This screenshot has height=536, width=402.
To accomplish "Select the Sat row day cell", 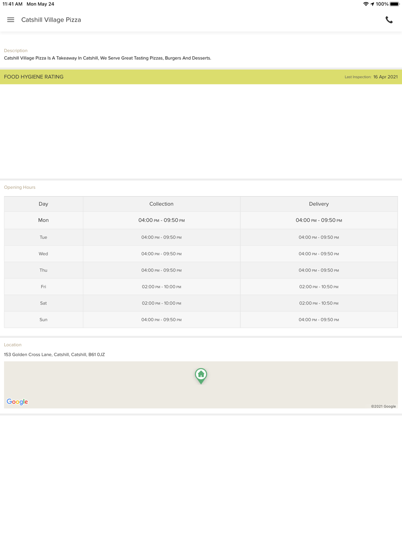I will point(43,303).
